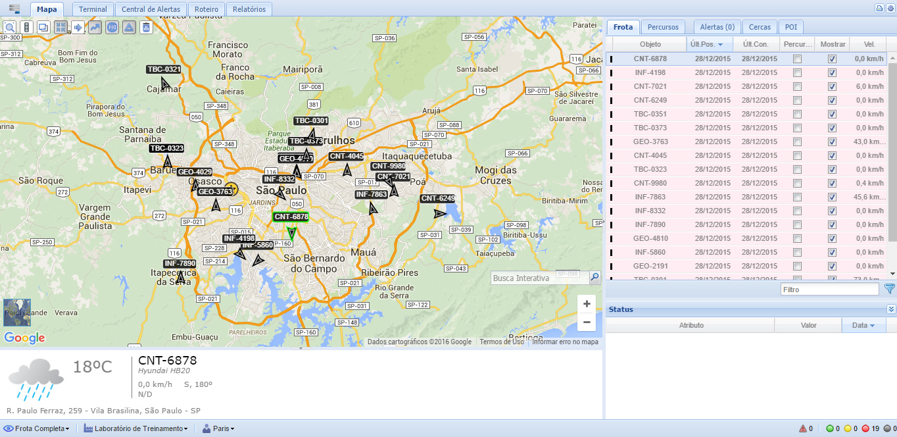The image size is (897, 437).
Task: Check Percurso box for CNT-6878
Action: 797,59
